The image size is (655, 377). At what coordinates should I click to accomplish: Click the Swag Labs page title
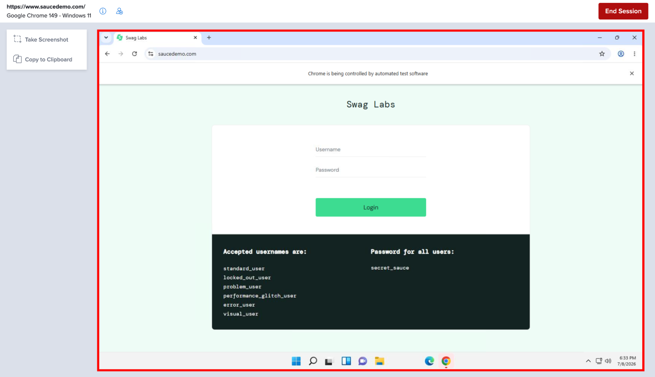(371, 104)
